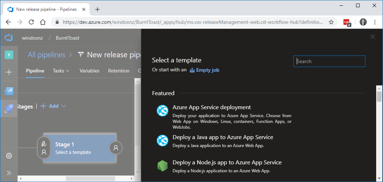Screen dimensions: 383x182
Task: Click the Azure DevOps logo icon
Action: click(9, 38)
